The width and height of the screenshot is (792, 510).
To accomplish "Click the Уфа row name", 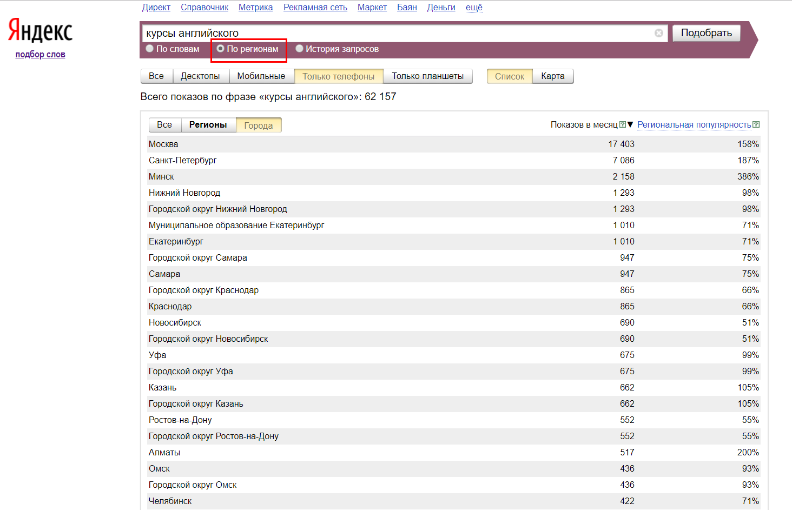I will coord(157,355).
